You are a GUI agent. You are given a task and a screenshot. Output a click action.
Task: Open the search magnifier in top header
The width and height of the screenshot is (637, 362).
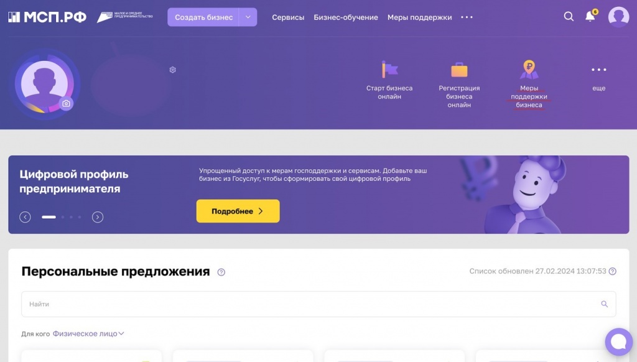pyautogui.click(x=569, y=16)
